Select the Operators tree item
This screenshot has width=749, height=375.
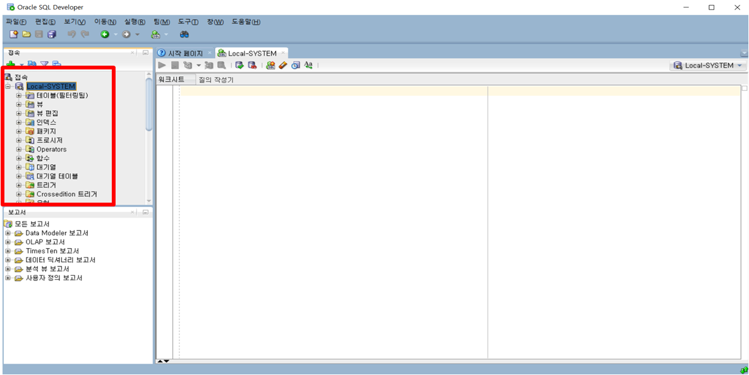click(x=52, y=150)
